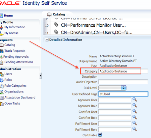Image resolution: width=151 pixels, height=138 pixels.
Task: Click gear icon of DnsAdmins row
Action: [56, 32]
